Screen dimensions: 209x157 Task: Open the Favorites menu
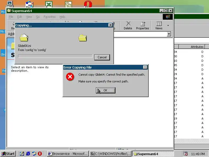click(50, 17)
